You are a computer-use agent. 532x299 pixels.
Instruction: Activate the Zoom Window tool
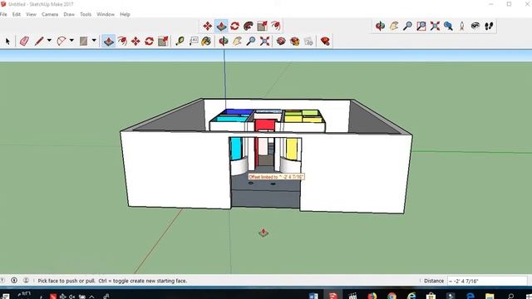click(x=421, y=26)
